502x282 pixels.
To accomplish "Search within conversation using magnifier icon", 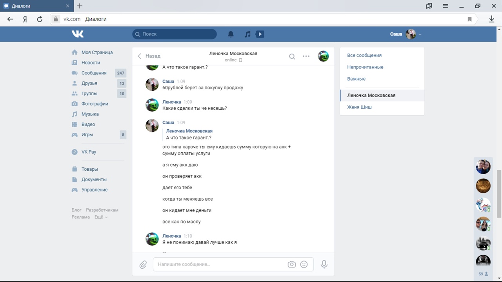I will 292,56.
